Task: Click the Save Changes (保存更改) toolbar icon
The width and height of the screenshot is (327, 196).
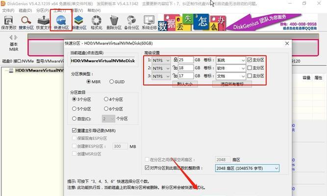Action: (8, 23)
